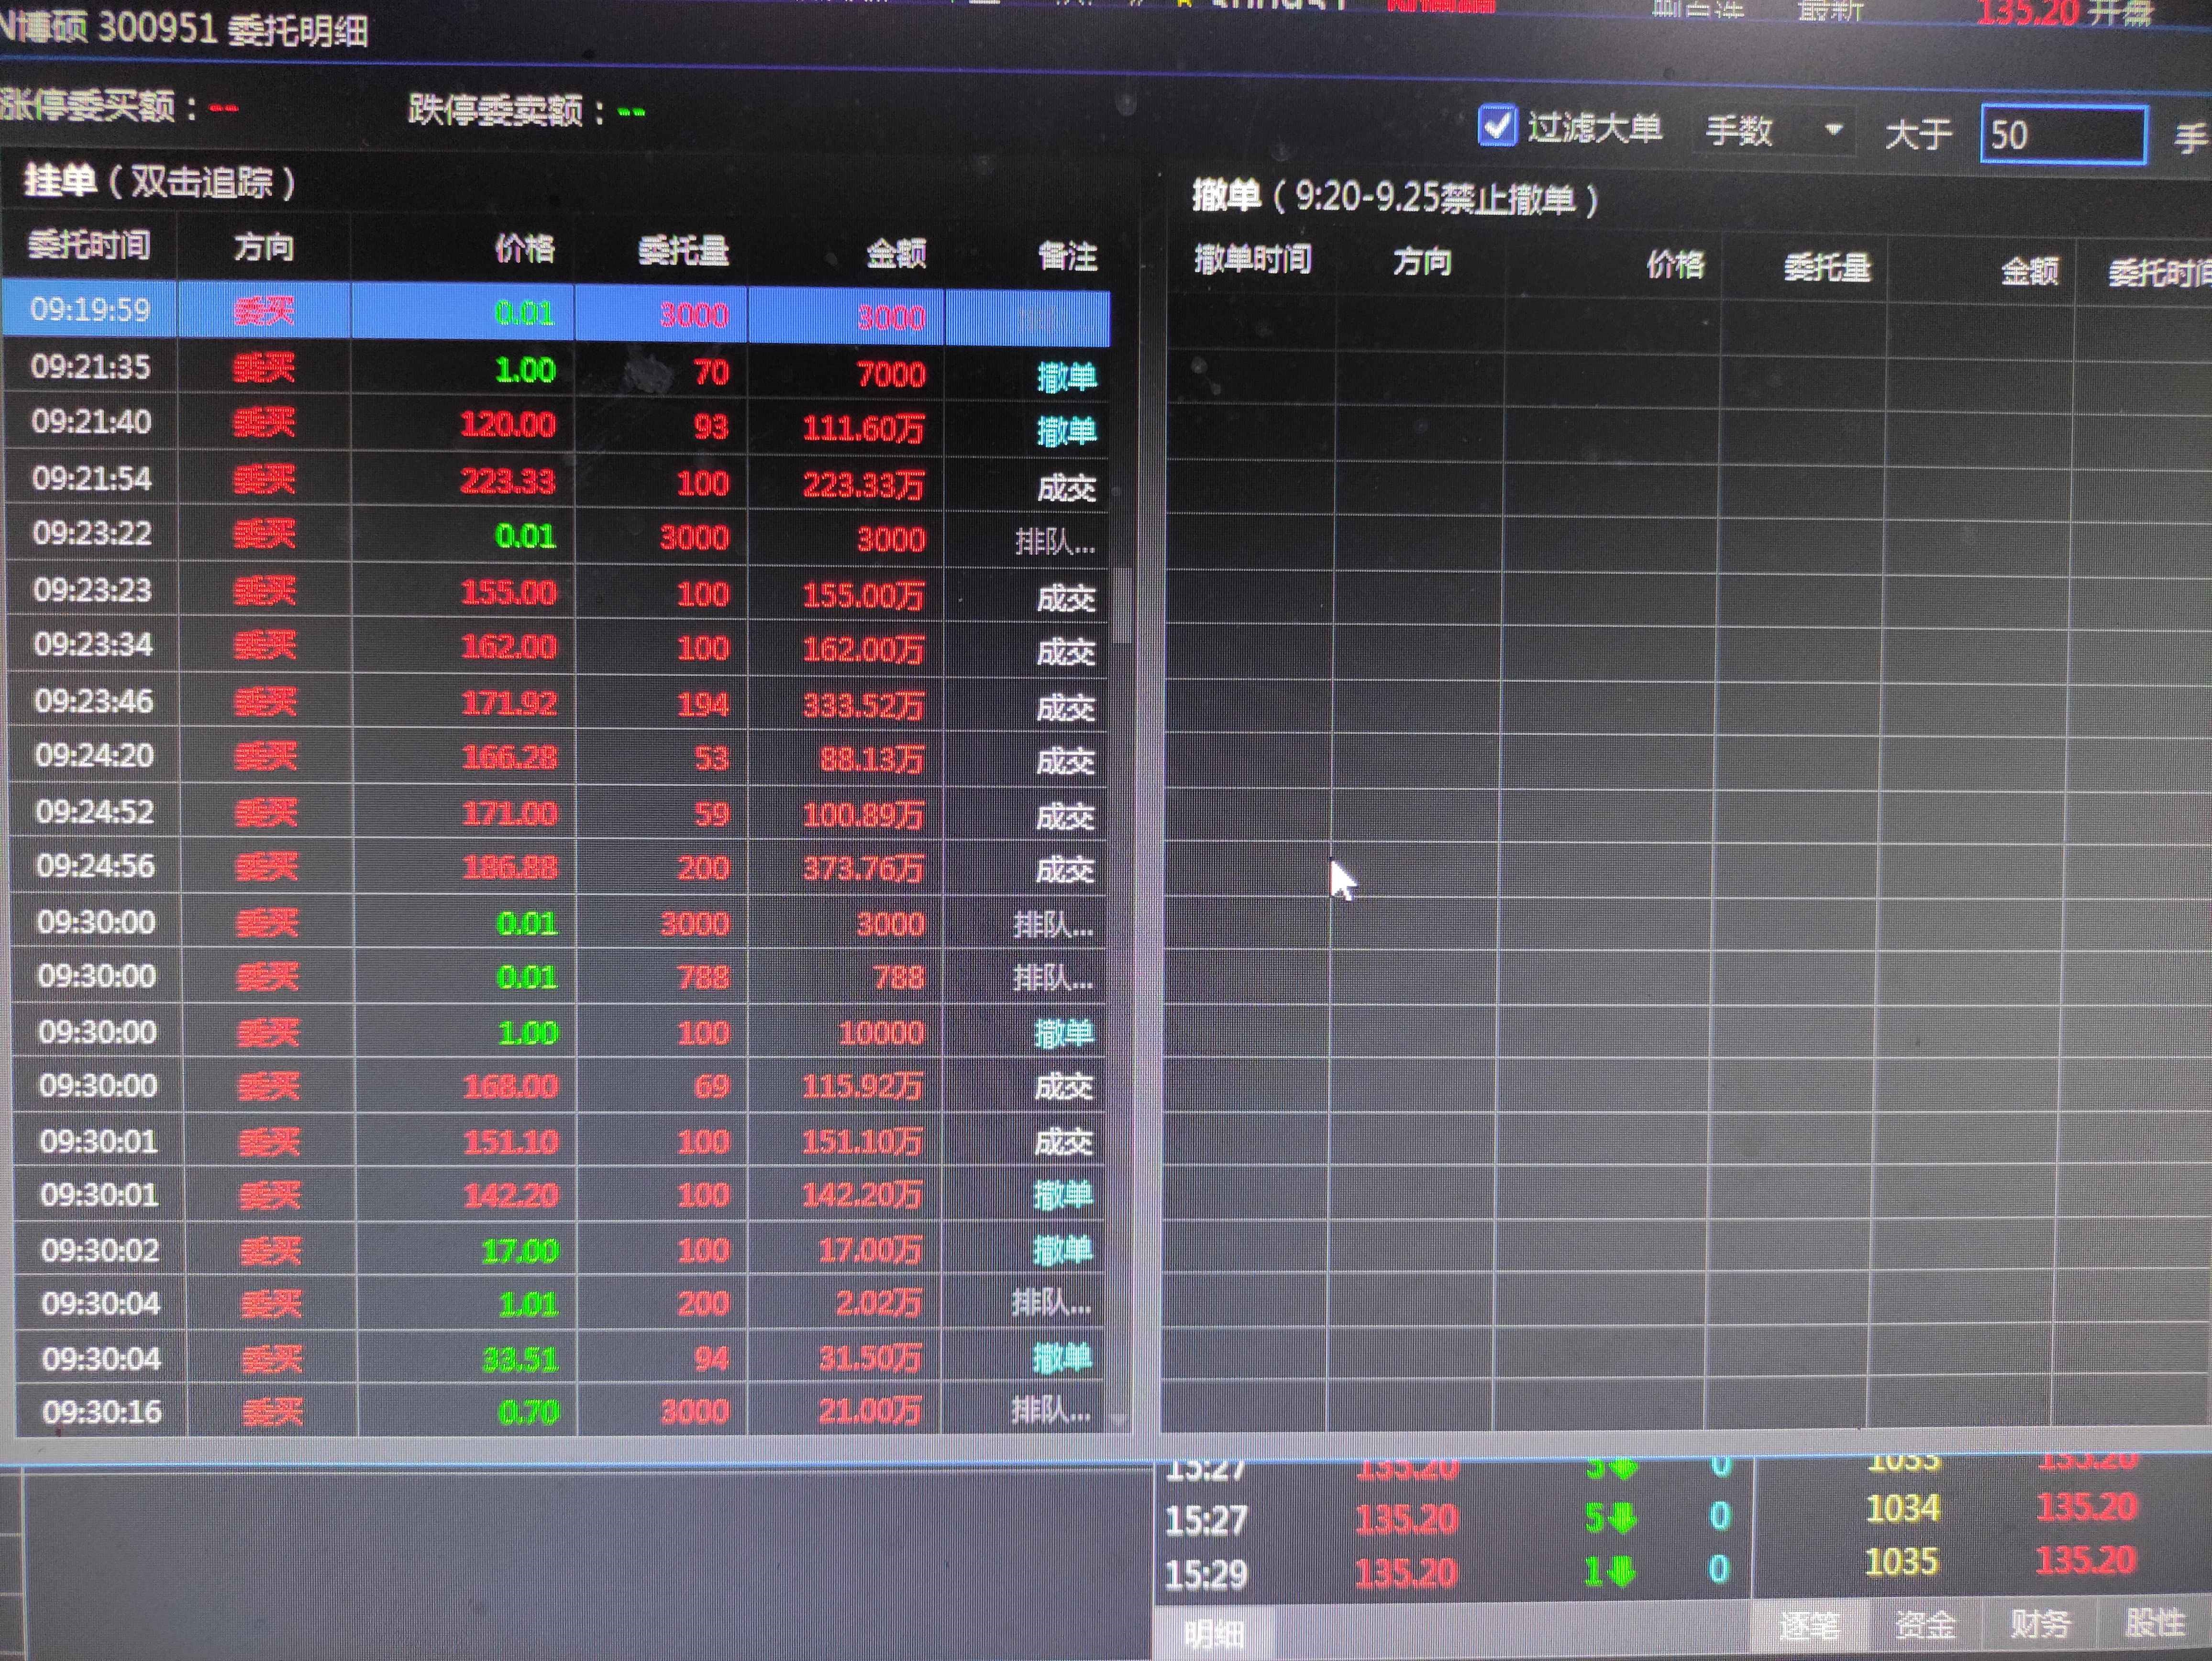Sort by 委托时间 column header
The image size is (2212, 1661).
(89, 245)
